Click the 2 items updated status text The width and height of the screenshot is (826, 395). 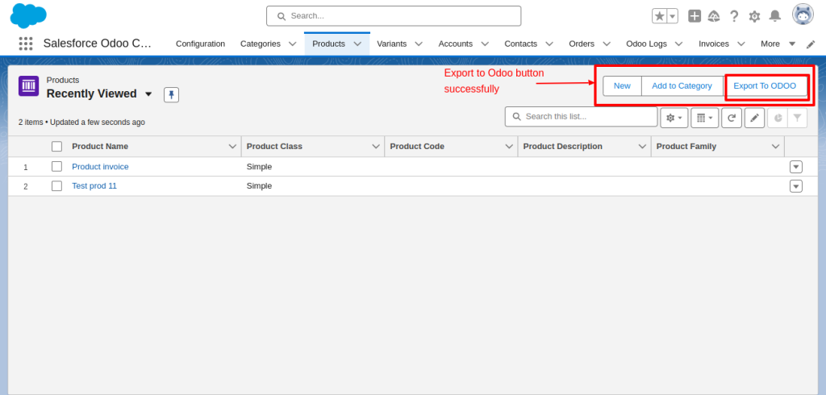(81, 123)
